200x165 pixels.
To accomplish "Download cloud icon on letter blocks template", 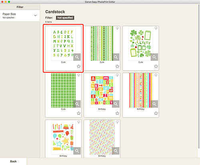I will [x=117, y=75].
